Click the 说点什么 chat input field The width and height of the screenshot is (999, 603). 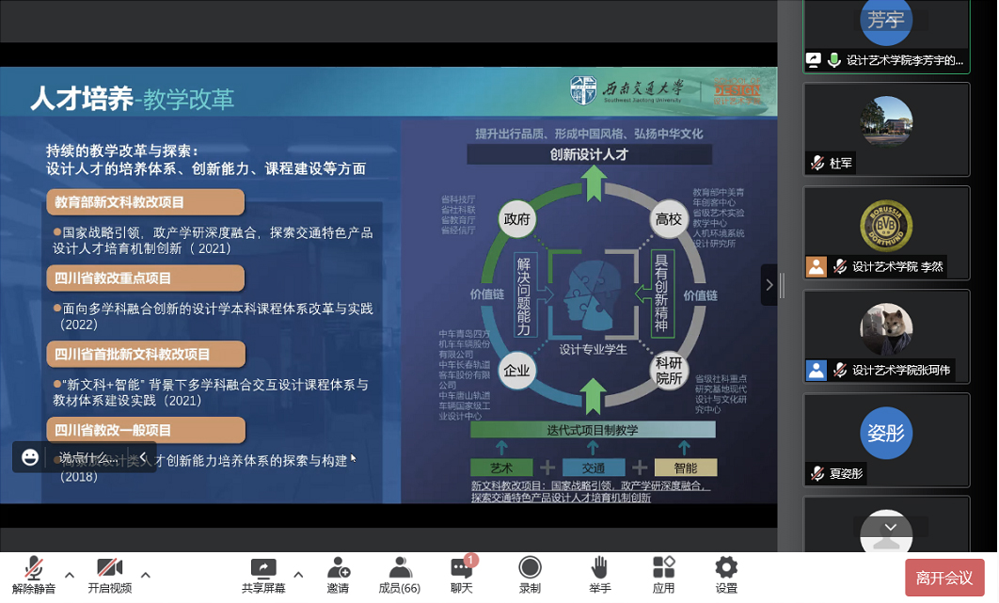click(x=90, y=458)
